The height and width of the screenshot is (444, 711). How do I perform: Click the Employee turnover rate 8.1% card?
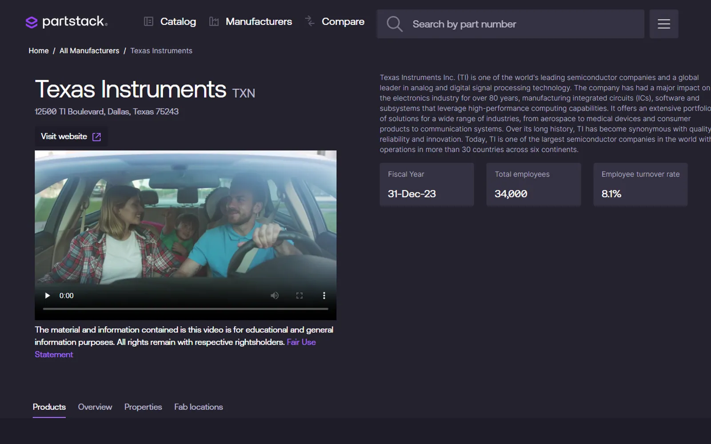point(640,184)
